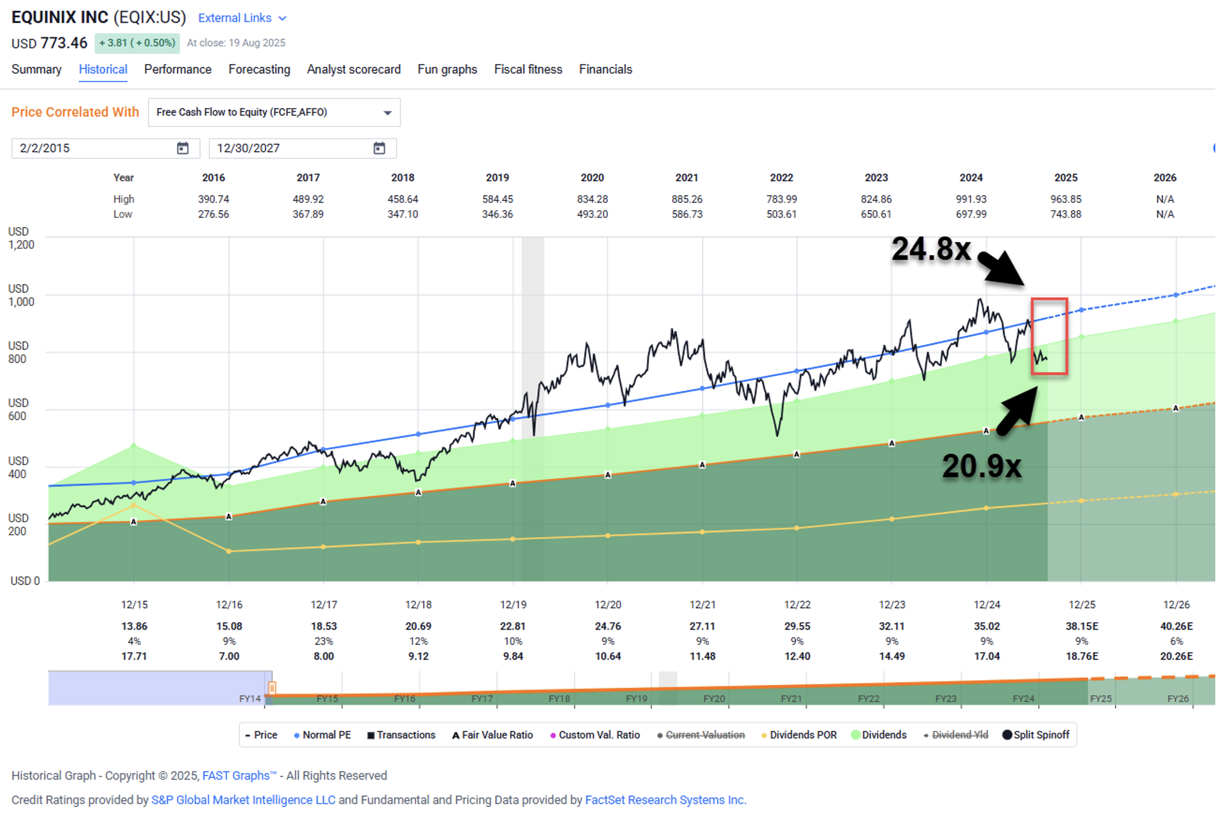Viewport: 1218px width, 822px height.
Task: Click the 12/25 estimate 38.15E
Action: click(x=1081, y=627)
